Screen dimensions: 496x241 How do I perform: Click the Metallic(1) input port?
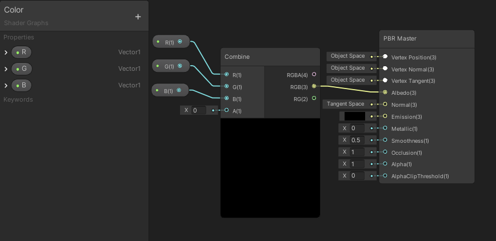(x=385, y=128)
